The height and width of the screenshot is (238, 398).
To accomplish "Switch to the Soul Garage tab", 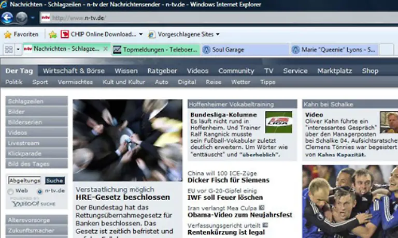I will pos(245,50).
